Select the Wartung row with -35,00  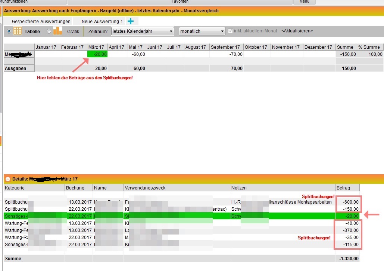pos(182,237)
